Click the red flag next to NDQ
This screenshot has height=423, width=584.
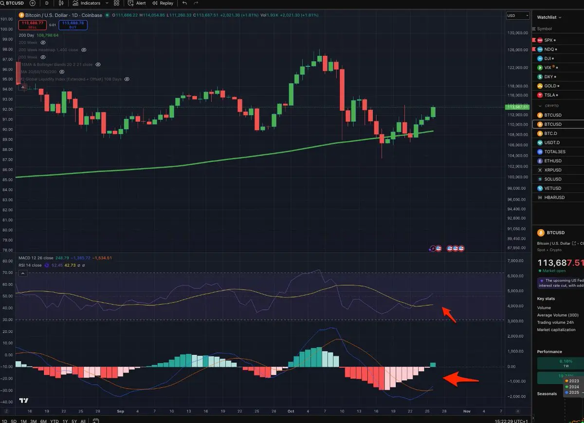(534, 49)
